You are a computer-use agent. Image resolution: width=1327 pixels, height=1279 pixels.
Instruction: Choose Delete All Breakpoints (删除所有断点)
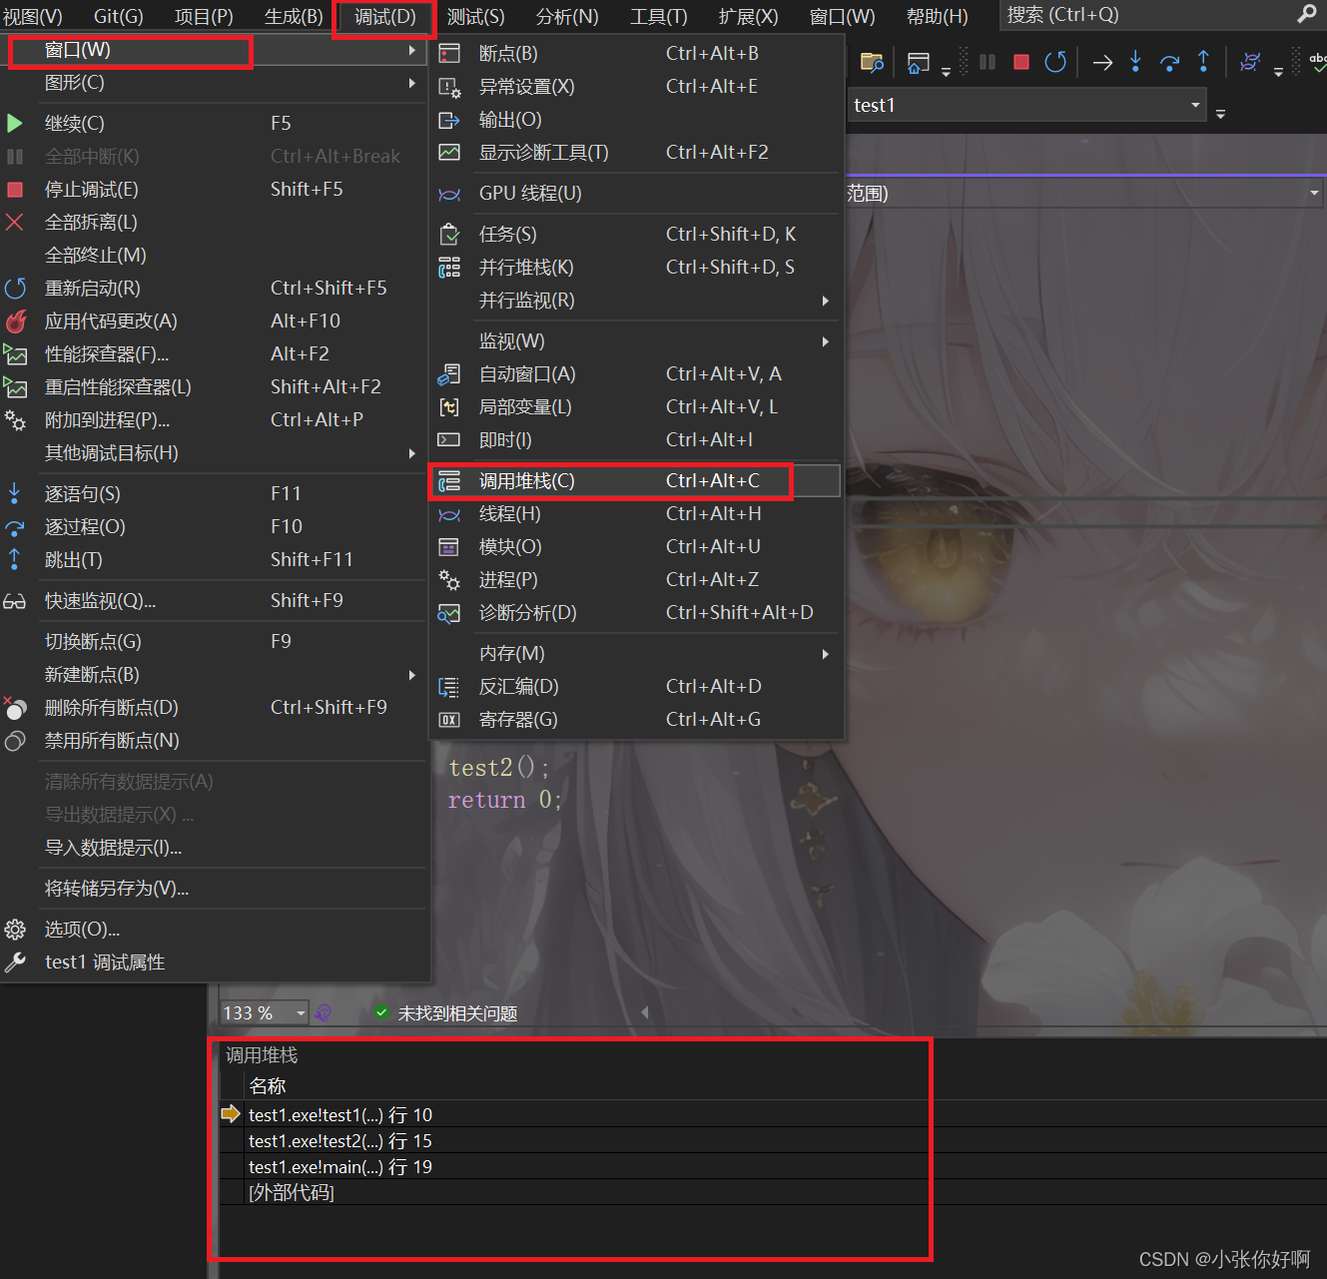[215, 708]
